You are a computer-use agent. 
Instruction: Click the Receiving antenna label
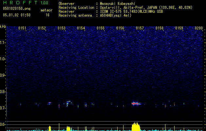[x=75, y=15]
